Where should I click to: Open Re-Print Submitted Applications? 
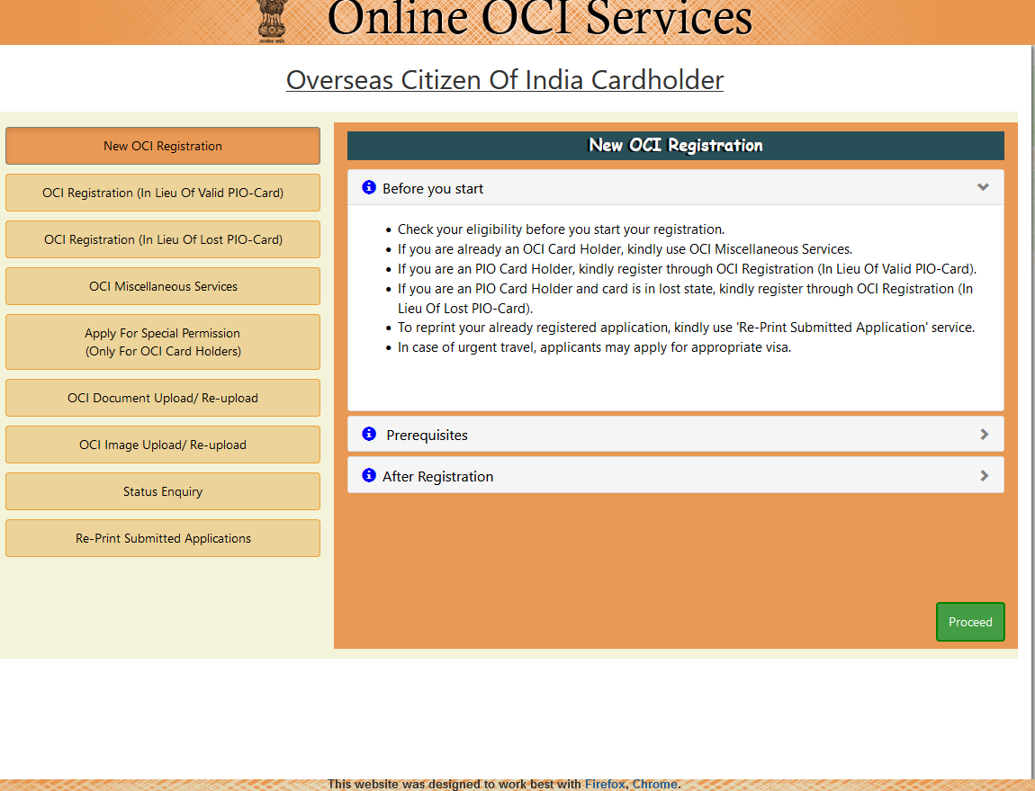point(162,539)
